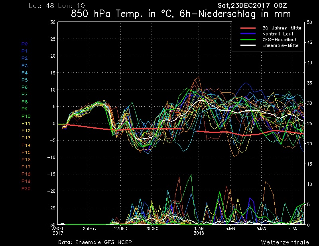The height and width of the screenshot is (246, 319).
Task: Select ensemble member P17 label
Action: pos(26,167)
